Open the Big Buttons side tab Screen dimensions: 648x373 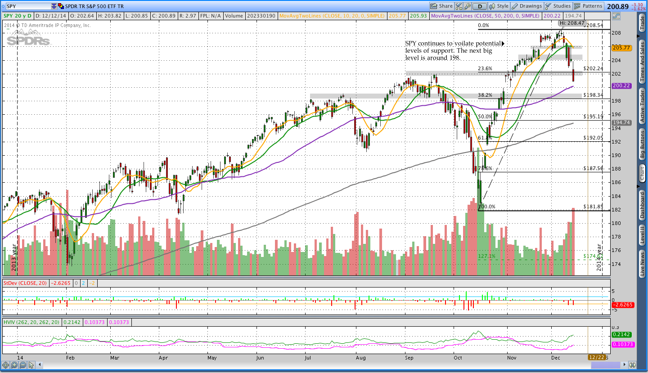pyautogui.click(x=642, y=145)
